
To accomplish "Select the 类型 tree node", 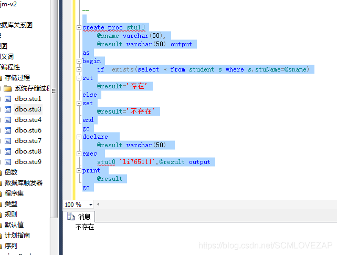I will [x=11, y=204].
